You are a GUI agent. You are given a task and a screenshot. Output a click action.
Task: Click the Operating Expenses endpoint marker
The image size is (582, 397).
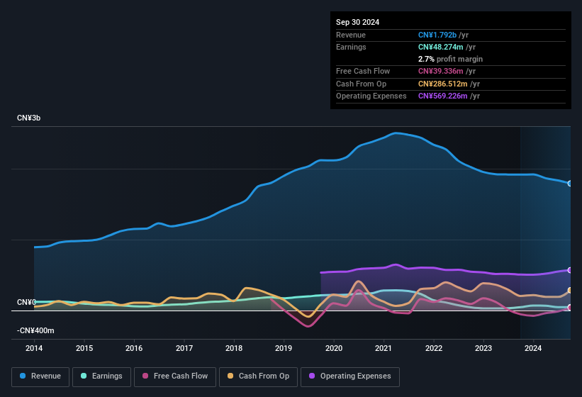point(570,270)
